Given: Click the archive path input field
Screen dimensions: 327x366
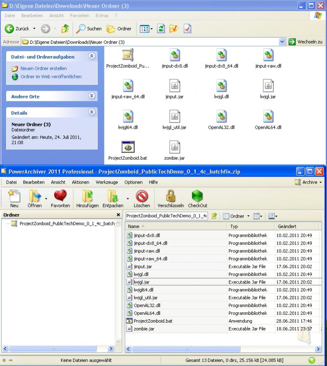Looking at the screenshot, I should 166,216.
